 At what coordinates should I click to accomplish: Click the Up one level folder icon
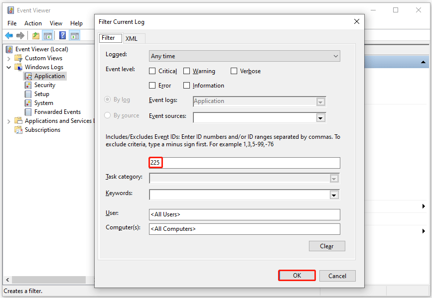(36, 35)
